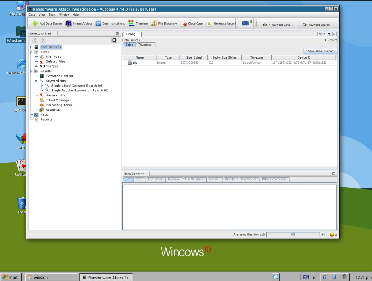Select the sdb image row in table
Image resolution: width=372 pixels, height=281 pixels.
coord(135,63)
